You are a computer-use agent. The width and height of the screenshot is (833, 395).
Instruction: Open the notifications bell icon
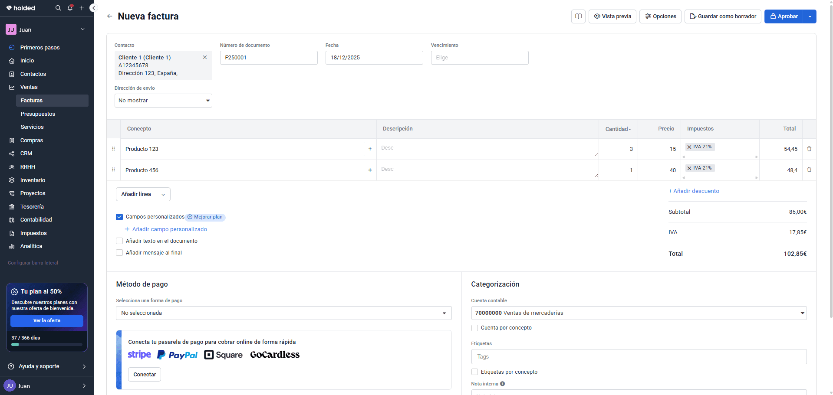coord(70,8)
